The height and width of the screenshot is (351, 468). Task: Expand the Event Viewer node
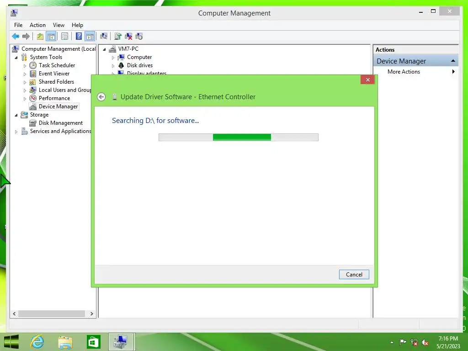[x=25, y=74]
